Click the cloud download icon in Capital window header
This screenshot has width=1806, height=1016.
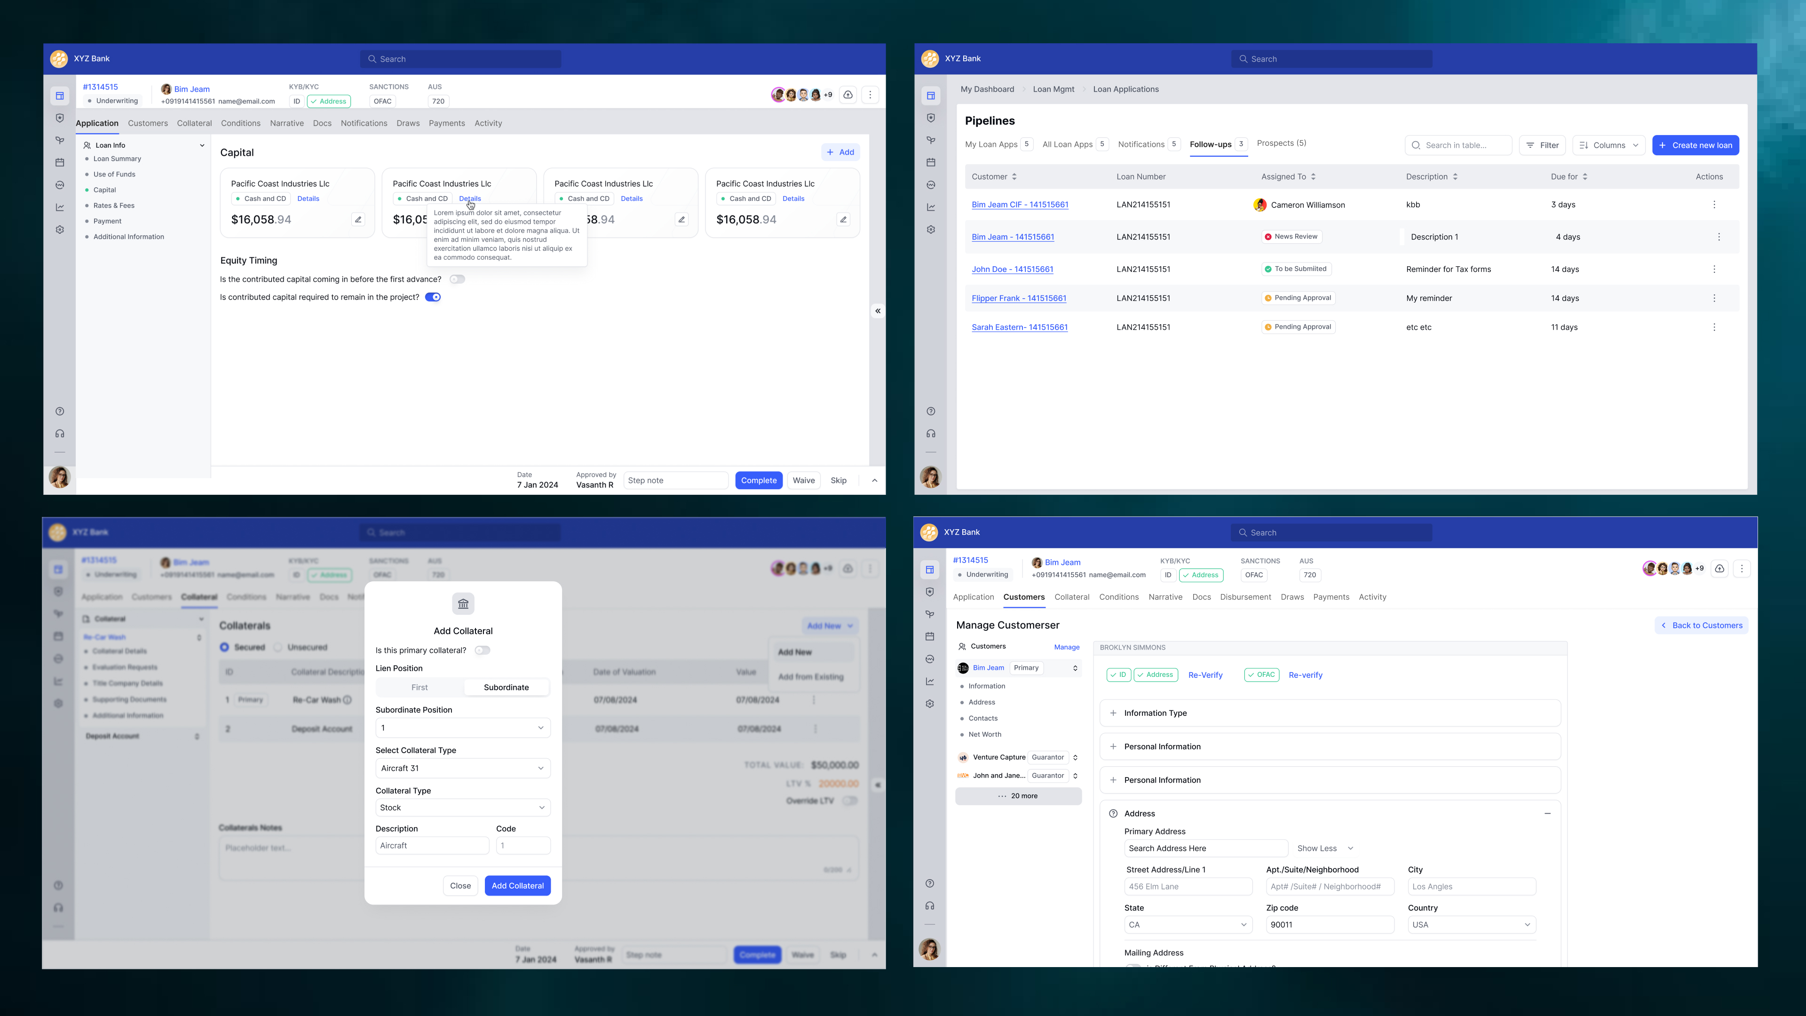848,95
